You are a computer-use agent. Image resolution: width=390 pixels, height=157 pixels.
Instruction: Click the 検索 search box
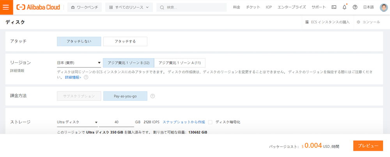pos(191,7)
